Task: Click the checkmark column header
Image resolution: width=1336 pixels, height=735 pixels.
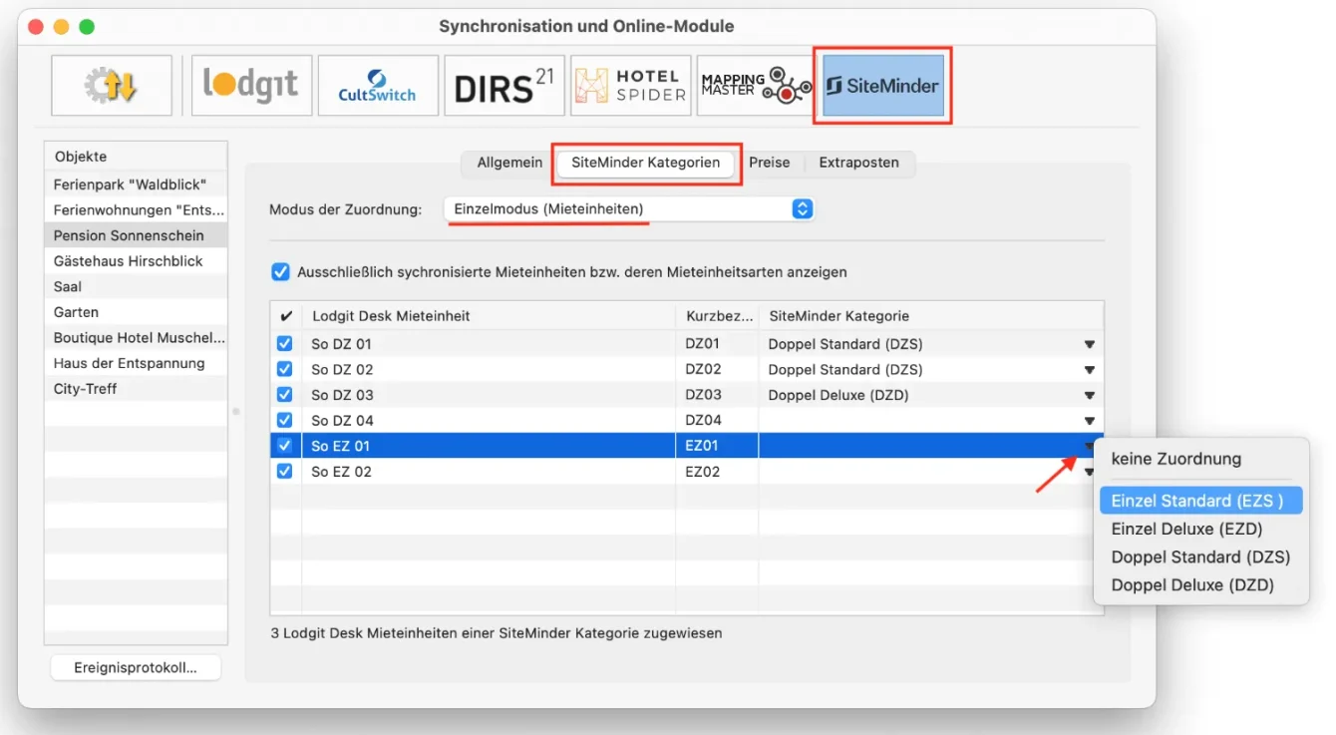Action: pyautogui.click(x=286, y=316)
